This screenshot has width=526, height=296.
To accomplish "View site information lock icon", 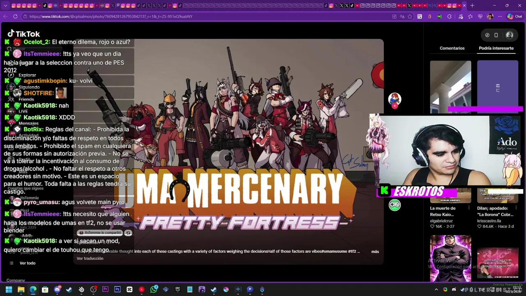I will click(x=25, y=16).
